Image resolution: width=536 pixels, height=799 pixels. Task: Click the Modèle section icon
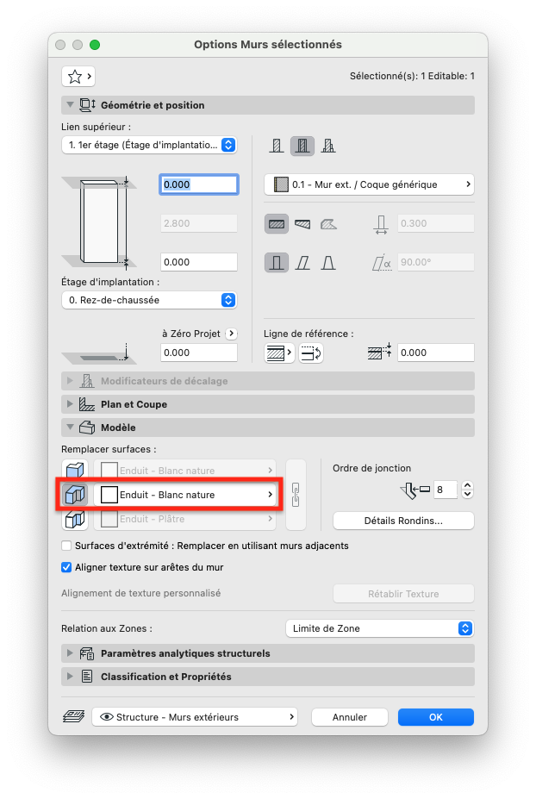tap(87, 428)
